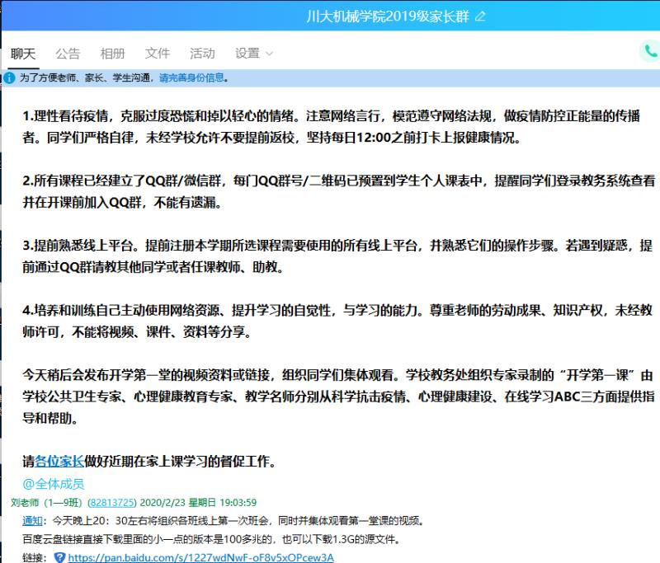
Task: Click the 通知 link in latest message
Action: (33, 521)
